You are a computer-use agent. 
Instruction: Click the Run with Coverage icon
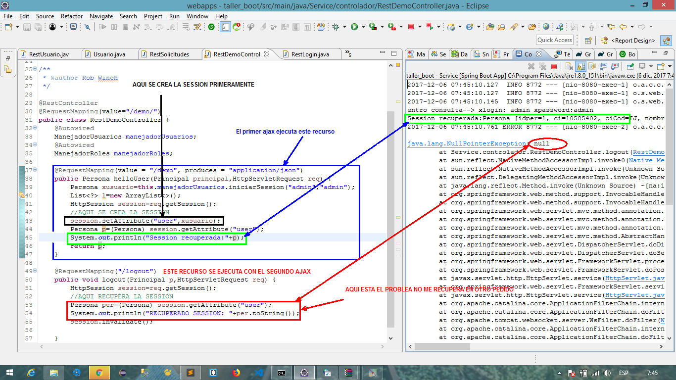(373, 27)
